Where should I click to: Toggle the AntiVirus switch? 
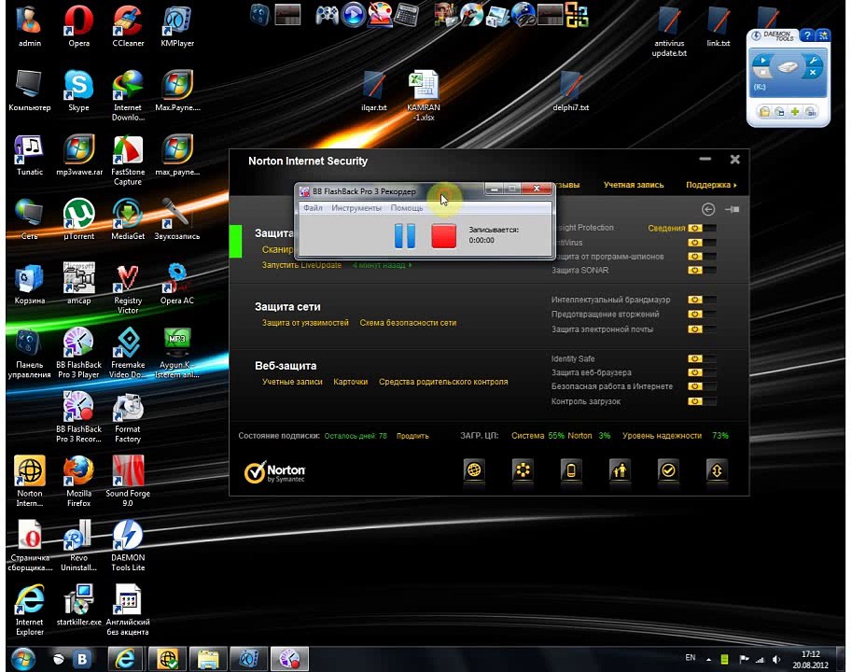702,243
